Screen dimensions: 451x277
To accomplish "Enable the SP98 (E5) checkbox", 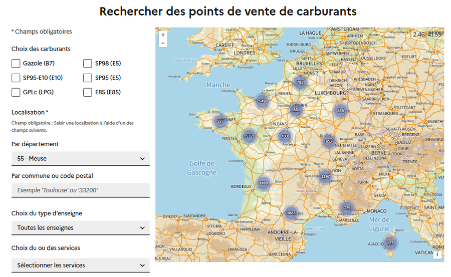I will tap(87, 63).
